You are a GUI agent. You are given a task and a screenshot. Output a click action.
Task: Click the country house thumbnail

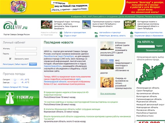(47, 25)
